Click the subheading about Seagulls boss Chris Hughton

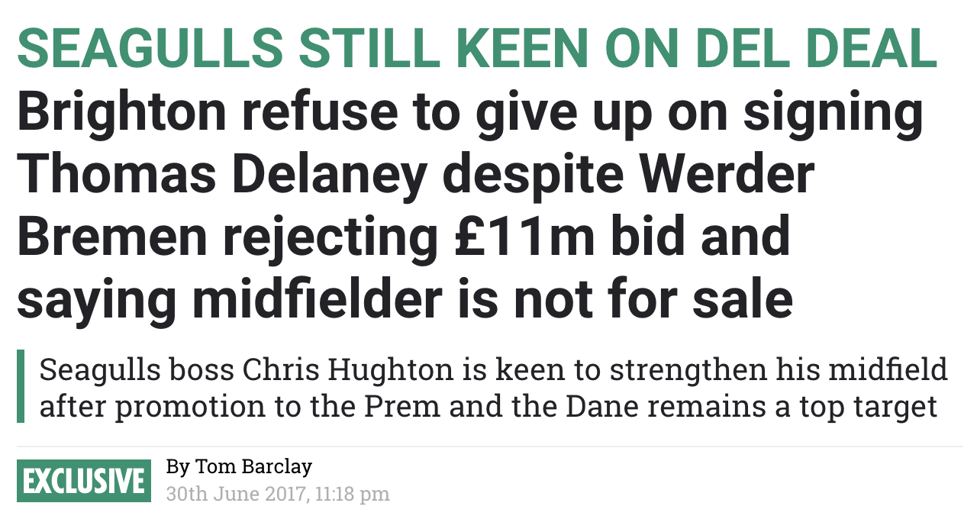493,387
